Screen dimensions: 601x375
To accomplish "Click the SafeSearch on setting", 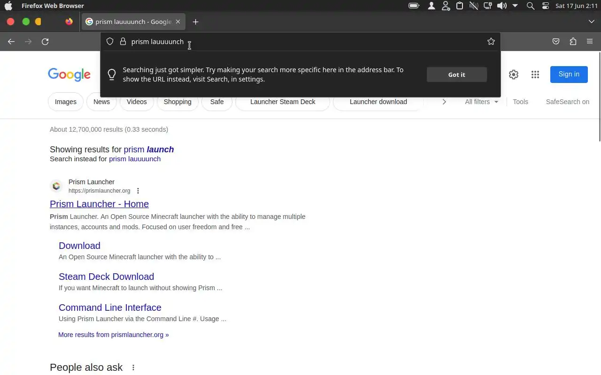I will pyautogui.click(x=568, y=102).
